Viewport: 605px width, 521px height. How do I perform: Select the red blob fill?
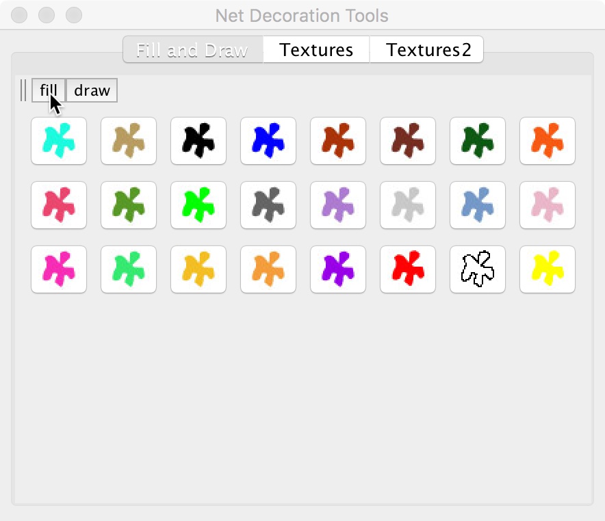pyautogui.click(x=408, y=269)
